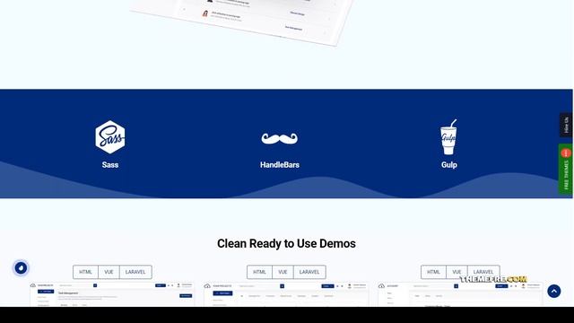Select LARAVEL for the middle demo
Viewport: 574px width, 323px height.
(309, 272)
